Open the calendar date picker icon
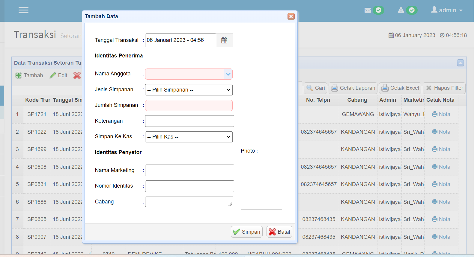This screenshot has height=257, width=474. pos(224,40)
